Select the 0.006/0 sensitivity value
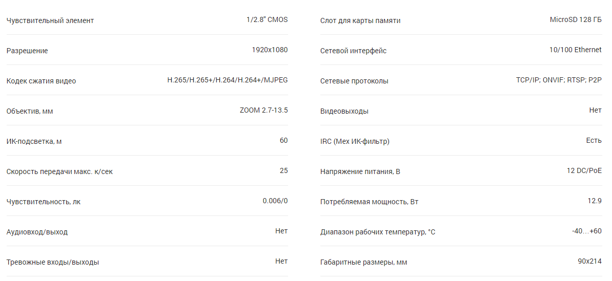612x281 pixels. pos(275,201)
